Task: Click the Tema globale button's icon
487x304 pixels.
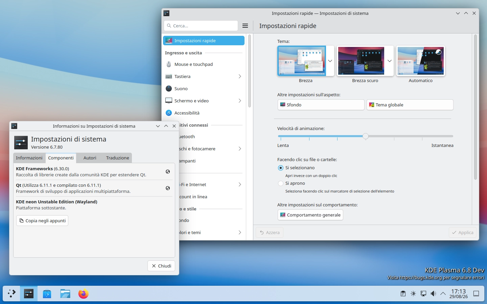Action: coord(372,105)
